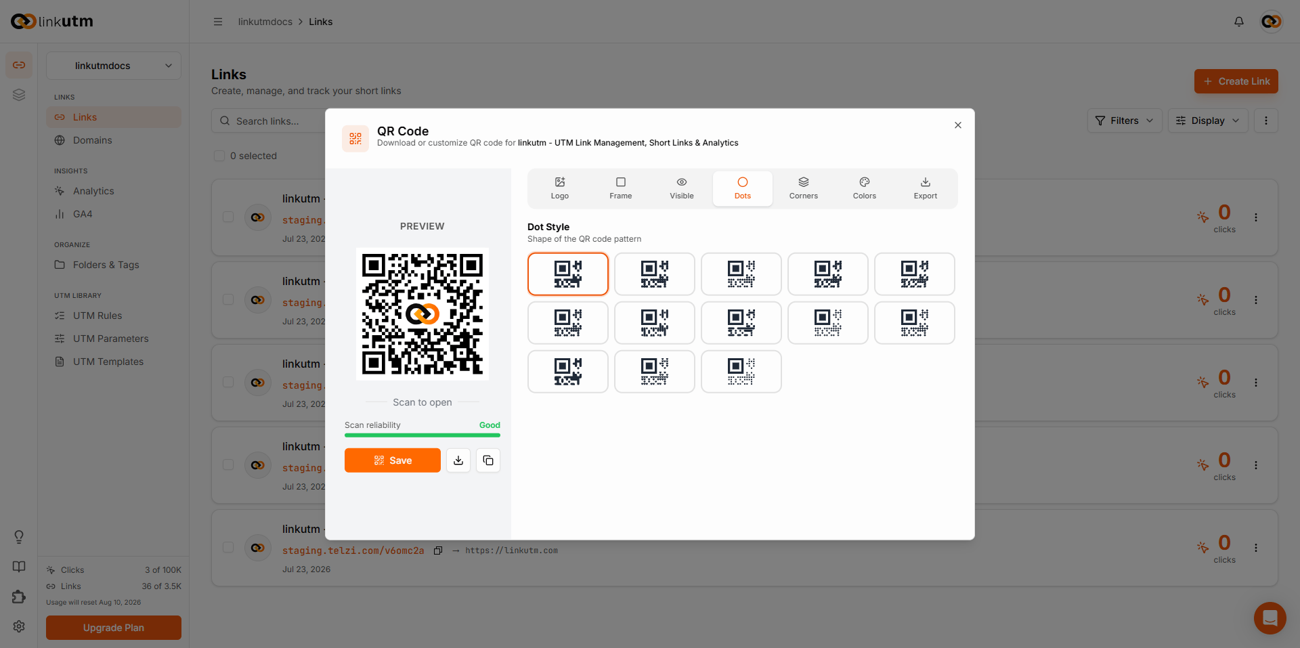This screenshot has height=648, width=1300.
Task: Check the checkbox beside staging.telzi.com/v6omc2a
Action: tap(228, 548)
